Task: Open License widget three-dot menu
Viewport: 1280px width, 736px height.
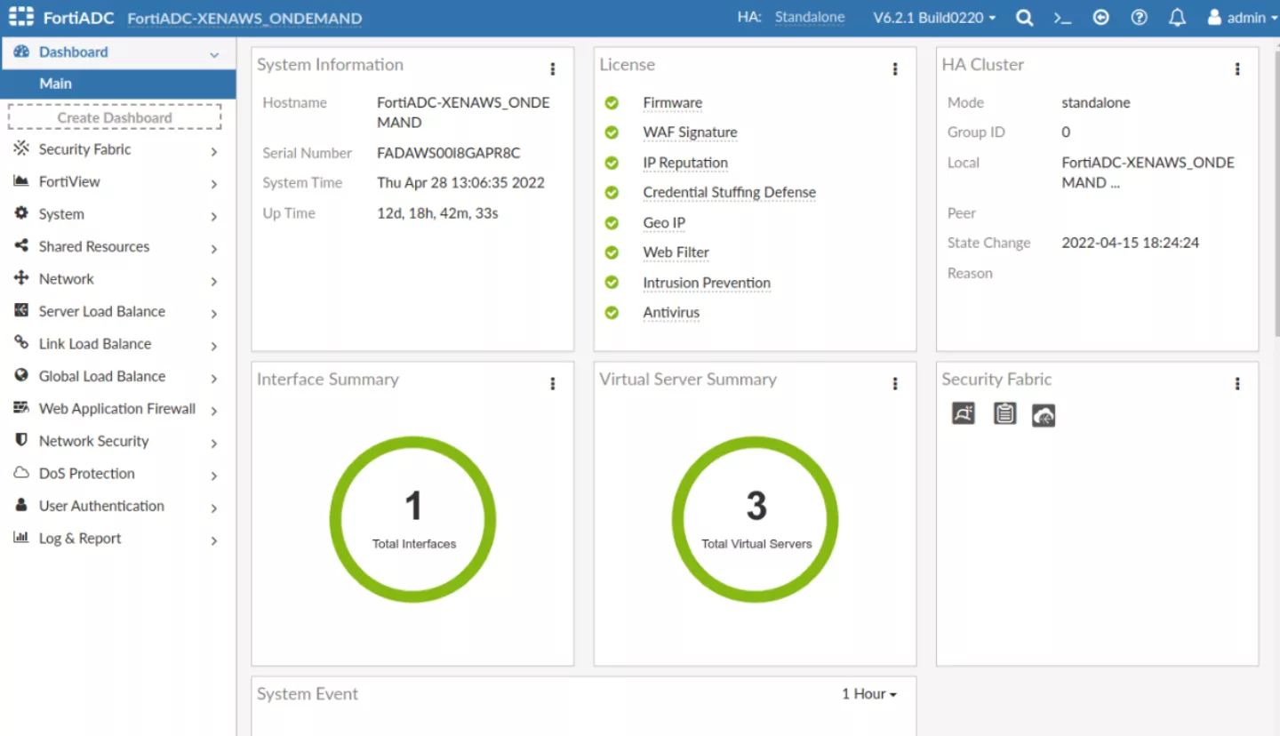Action: click(895, 69)
